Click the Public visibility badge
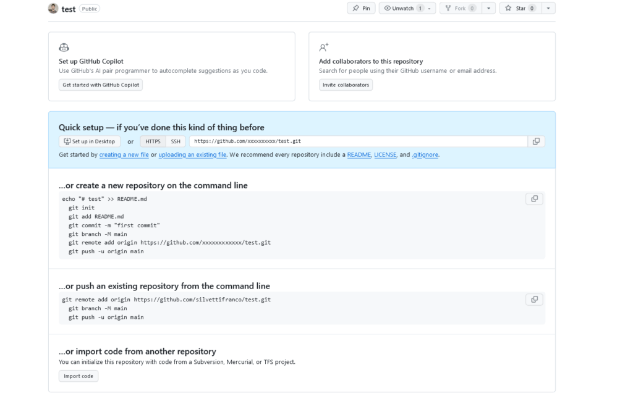Viewport: 633px width, 396px height. point(89,9)
